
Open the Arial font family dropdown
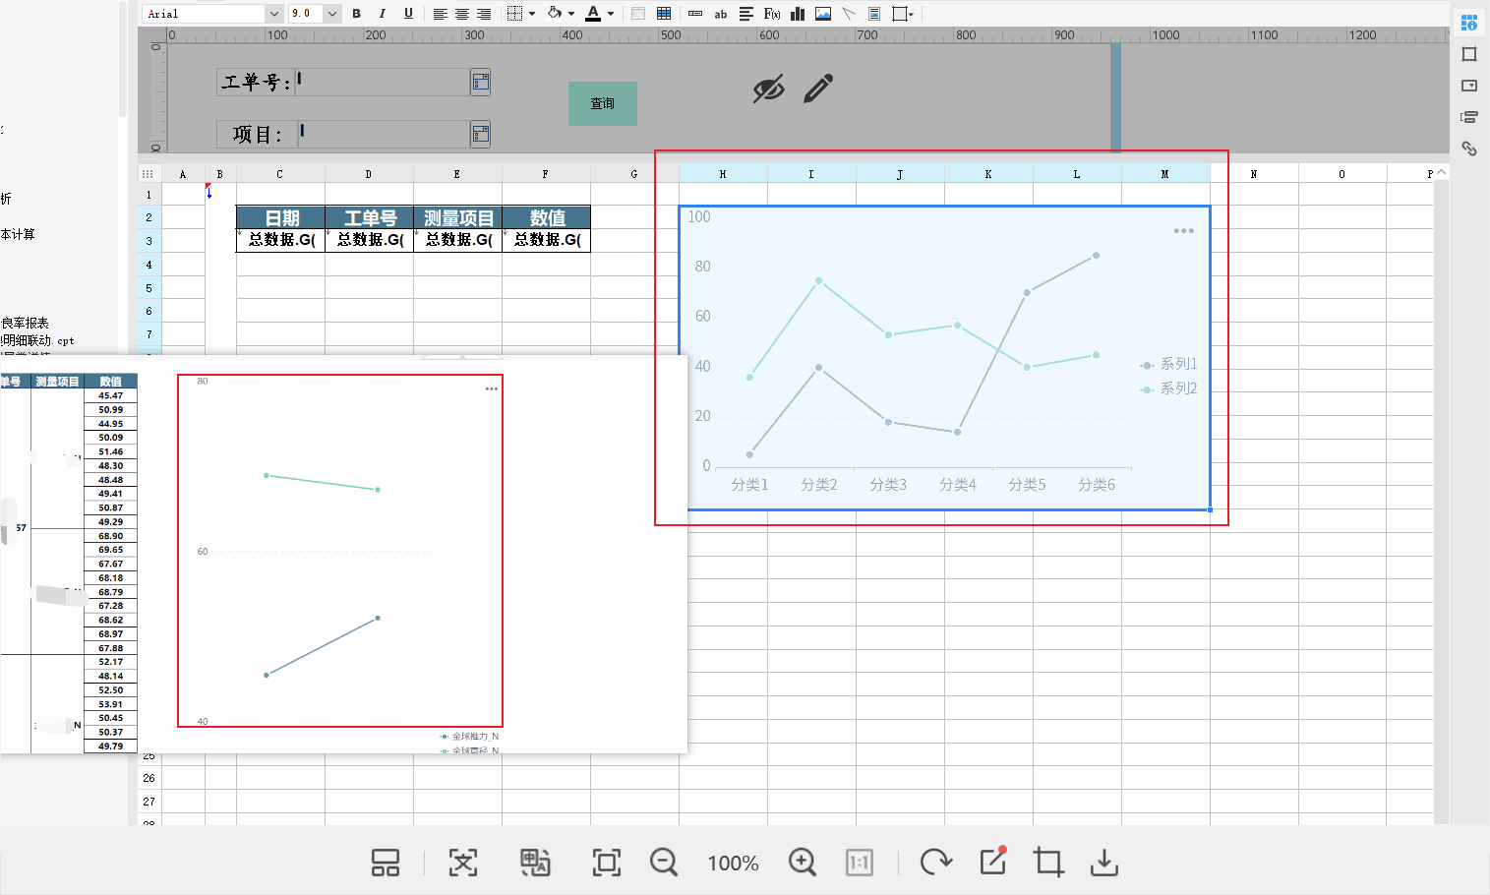(x=273, y=14)
